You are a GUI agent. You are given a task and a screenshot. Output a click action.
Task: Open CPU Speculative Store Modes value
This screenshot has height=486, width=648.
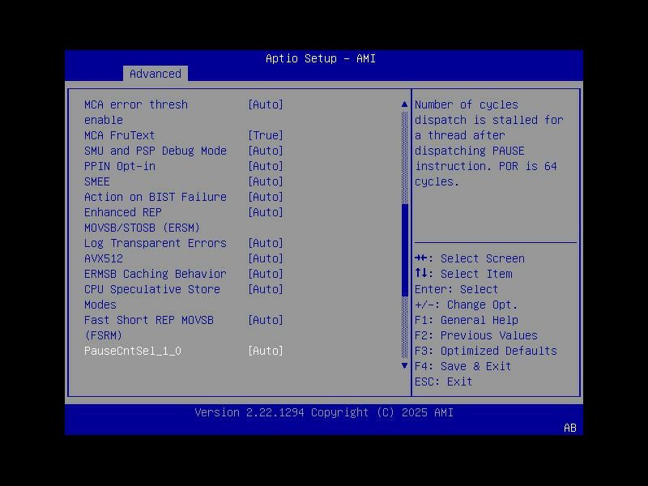click(x=266, y=289)
